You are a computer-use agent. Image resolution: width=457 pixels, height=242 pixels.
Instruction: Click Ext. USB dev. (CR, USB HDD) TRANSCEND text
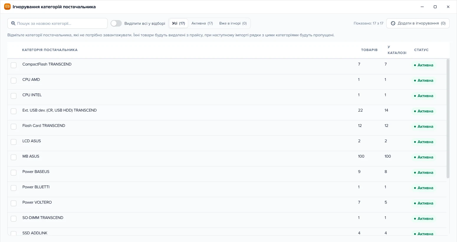coord(60,110)
